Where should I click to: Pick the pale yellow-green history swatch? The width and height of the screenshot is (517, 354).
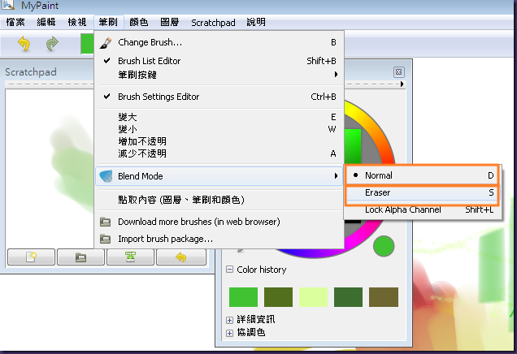click(313, 297)
